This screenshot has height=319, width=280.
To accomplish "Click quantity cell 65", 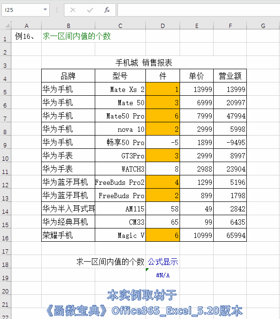I will point(163,222).
